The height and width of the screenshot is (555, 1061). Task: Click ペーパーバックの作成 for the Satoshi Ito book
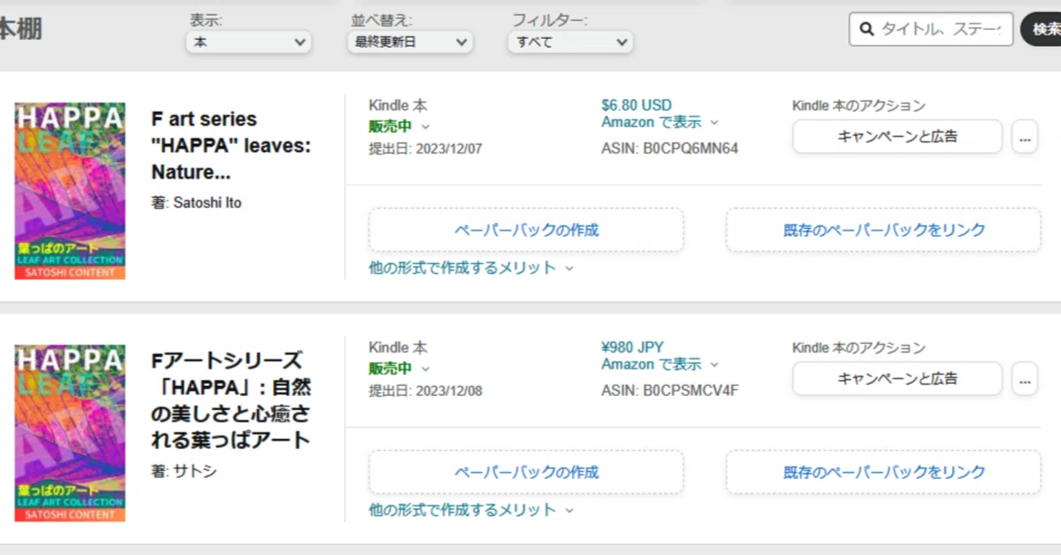(526, 230)
